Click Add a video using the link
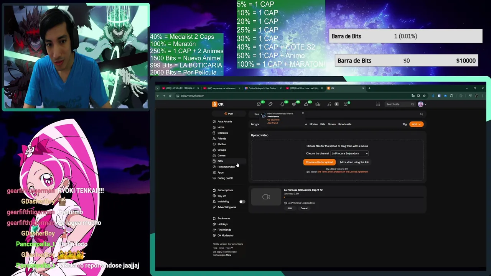This screenshot has width=491, height=276. click(354, 162)
